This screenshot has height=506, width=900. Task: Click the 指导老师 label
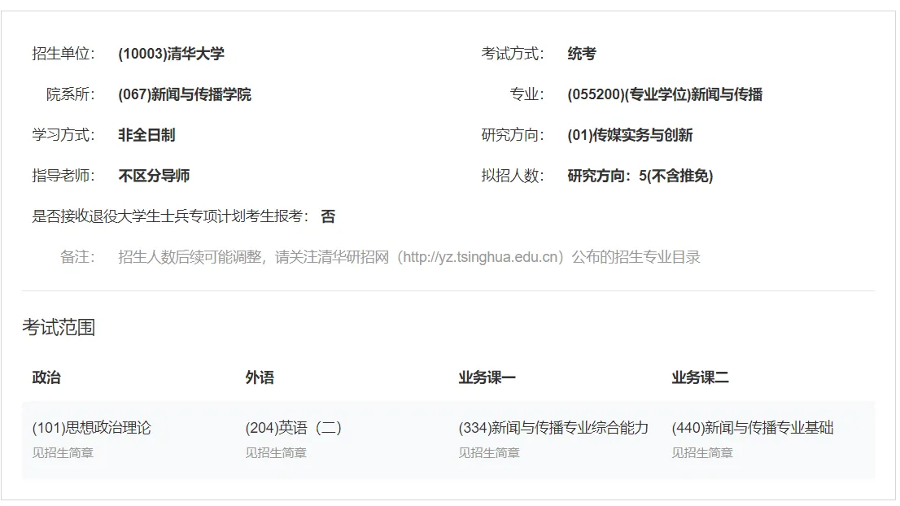click(63, 177)
